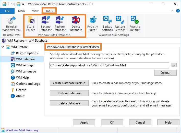
Task: Click the Apply button
Action: coord(84,122)
